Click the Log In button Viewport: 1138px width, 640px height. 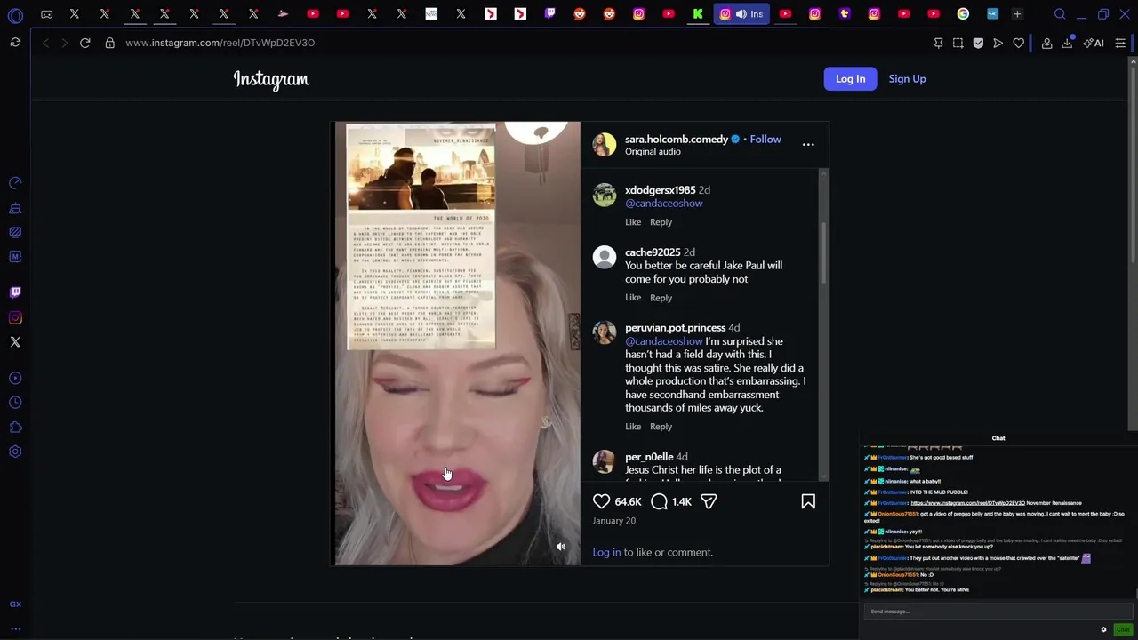tap(850, 79)
